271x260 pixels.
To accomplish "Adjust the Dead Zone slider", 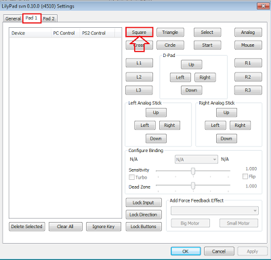I will (x=193, y=186).
